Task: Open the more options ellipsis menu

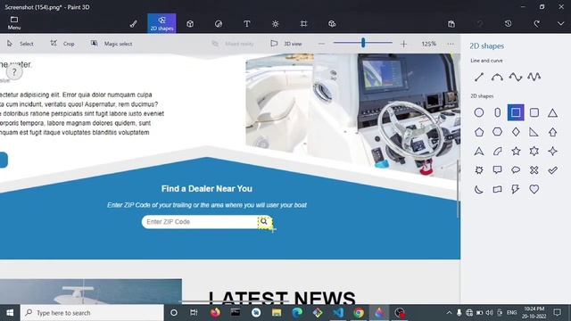Action: 451,44
